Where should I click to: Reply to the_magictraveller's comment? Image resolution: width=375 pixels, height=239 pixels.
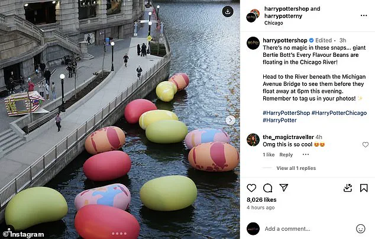tap(286, 154)
